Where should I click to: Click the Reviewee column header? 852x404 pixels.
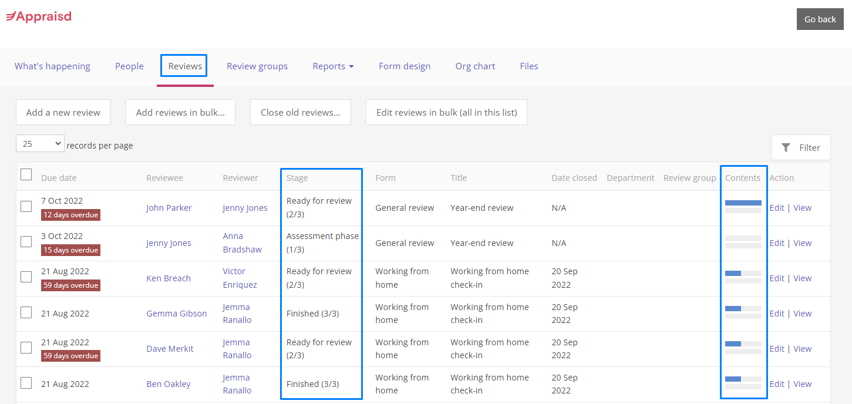tap(164, 178)
